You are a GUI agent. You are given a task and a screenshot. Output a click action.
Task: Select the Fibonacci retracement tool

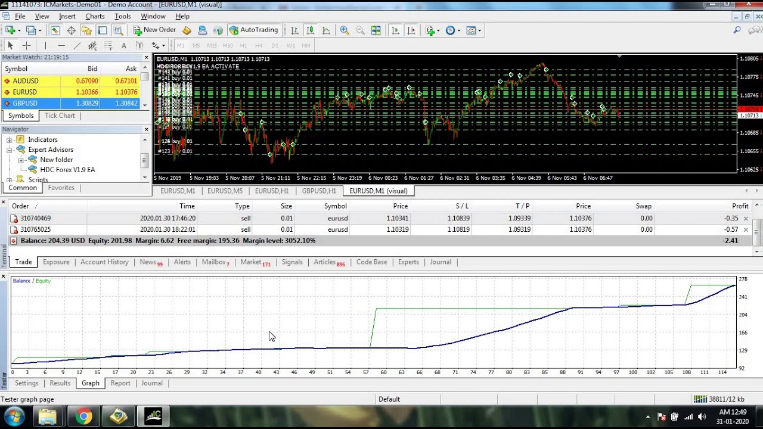click(x=108, y=45)
